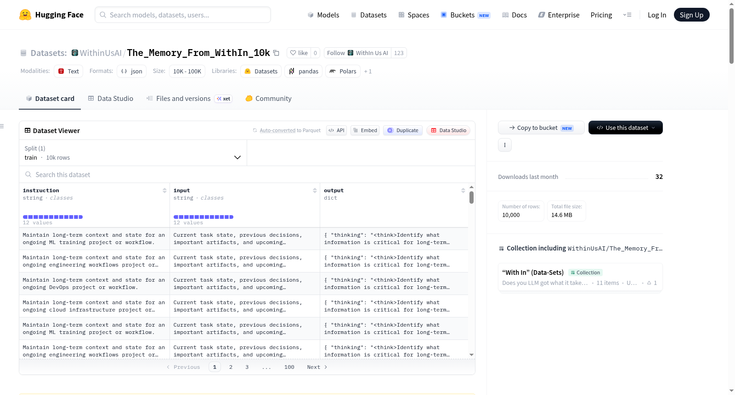This screenshot has width=735, height=395.
Task: Open the like count showing 0
Action: click(315, 53)
